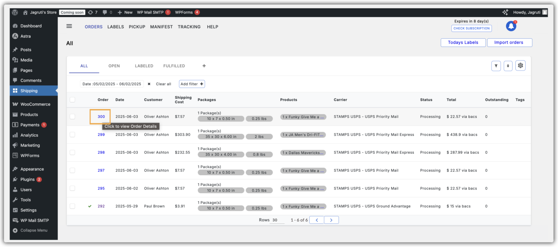This screenshot has height=247, width=558.
Task: Toggle the select-all orders checkbox
Action: click(72, 100)
